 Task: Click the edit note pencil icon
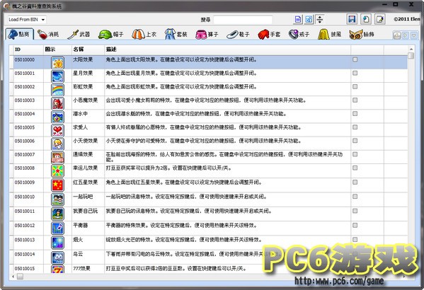coord(379,19)
